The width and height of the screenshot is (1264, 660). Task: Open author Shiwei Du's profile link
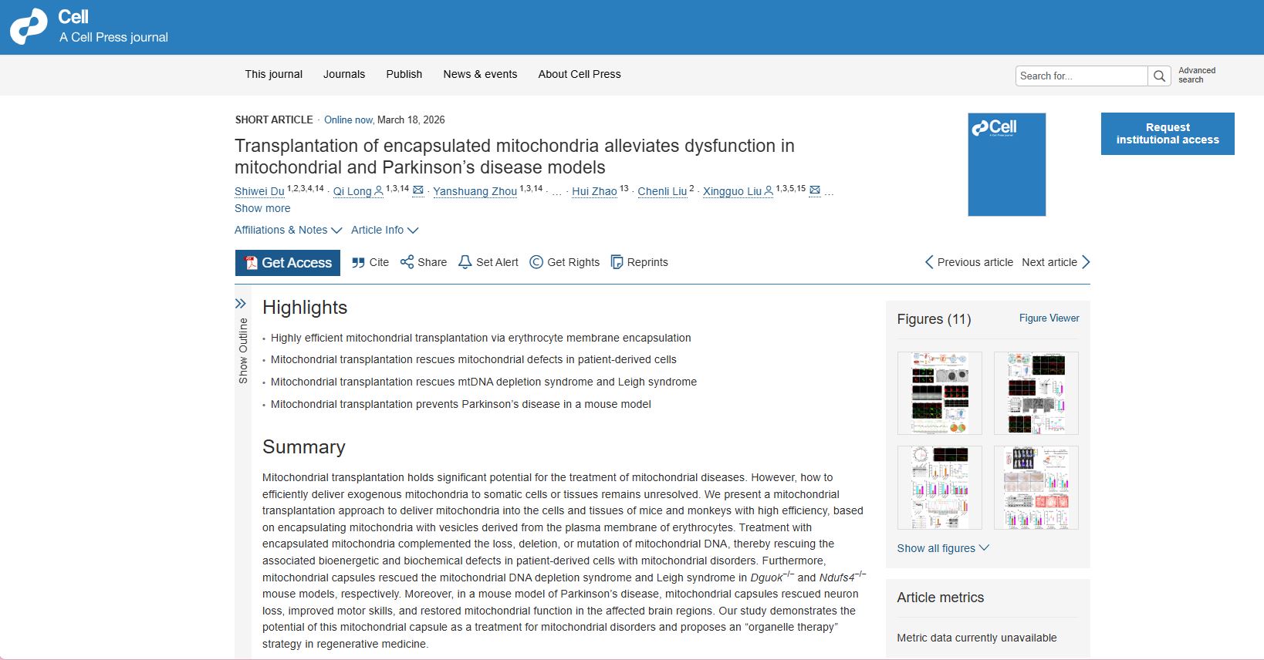click(x=259, y=191)
